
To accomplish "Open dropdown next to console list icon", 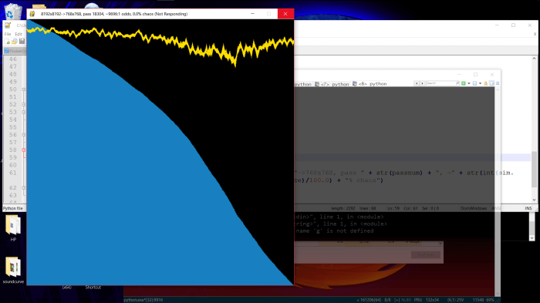I will click(480, 83).
